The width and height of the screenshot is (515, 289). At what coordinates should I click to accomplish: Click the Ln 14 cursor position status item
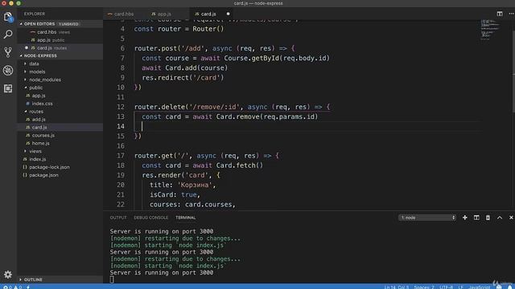(x=397, y=287)
